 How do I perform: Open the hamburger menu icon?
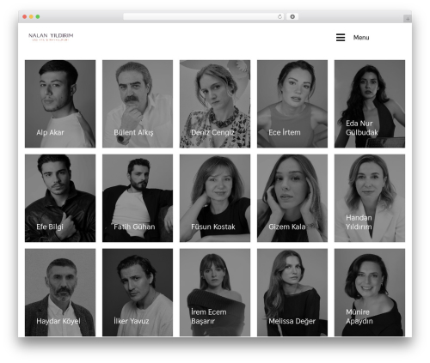click(341, 38)
